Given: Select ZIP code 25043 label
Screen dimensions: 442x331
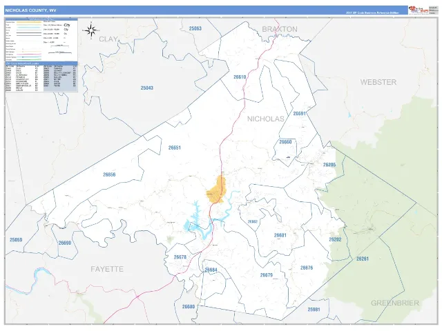Looking at the screenshot, I should (147, 88).
